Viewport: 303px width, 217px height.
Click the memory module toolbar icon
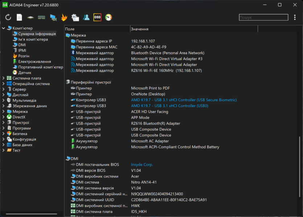click(41, 17)
